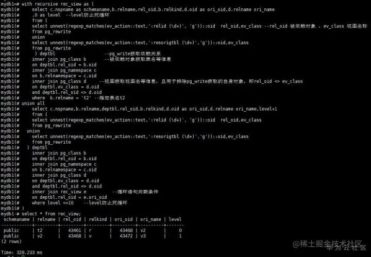Click the watermark text at bottom right
The image size is (371, 257).
[329, 245]
